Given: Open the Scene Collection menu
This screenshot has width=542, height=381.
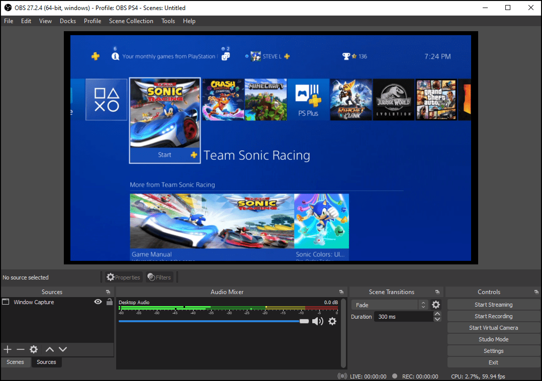Looking at the screenshot, I should tap(131, 21).
